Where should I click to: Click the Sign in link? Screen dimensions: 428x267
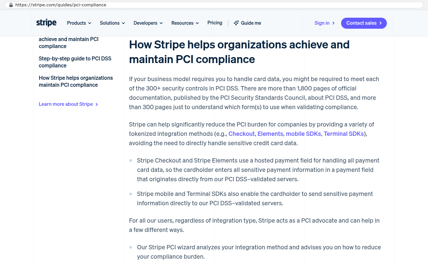pyautogui.click(x=324, y=23)
